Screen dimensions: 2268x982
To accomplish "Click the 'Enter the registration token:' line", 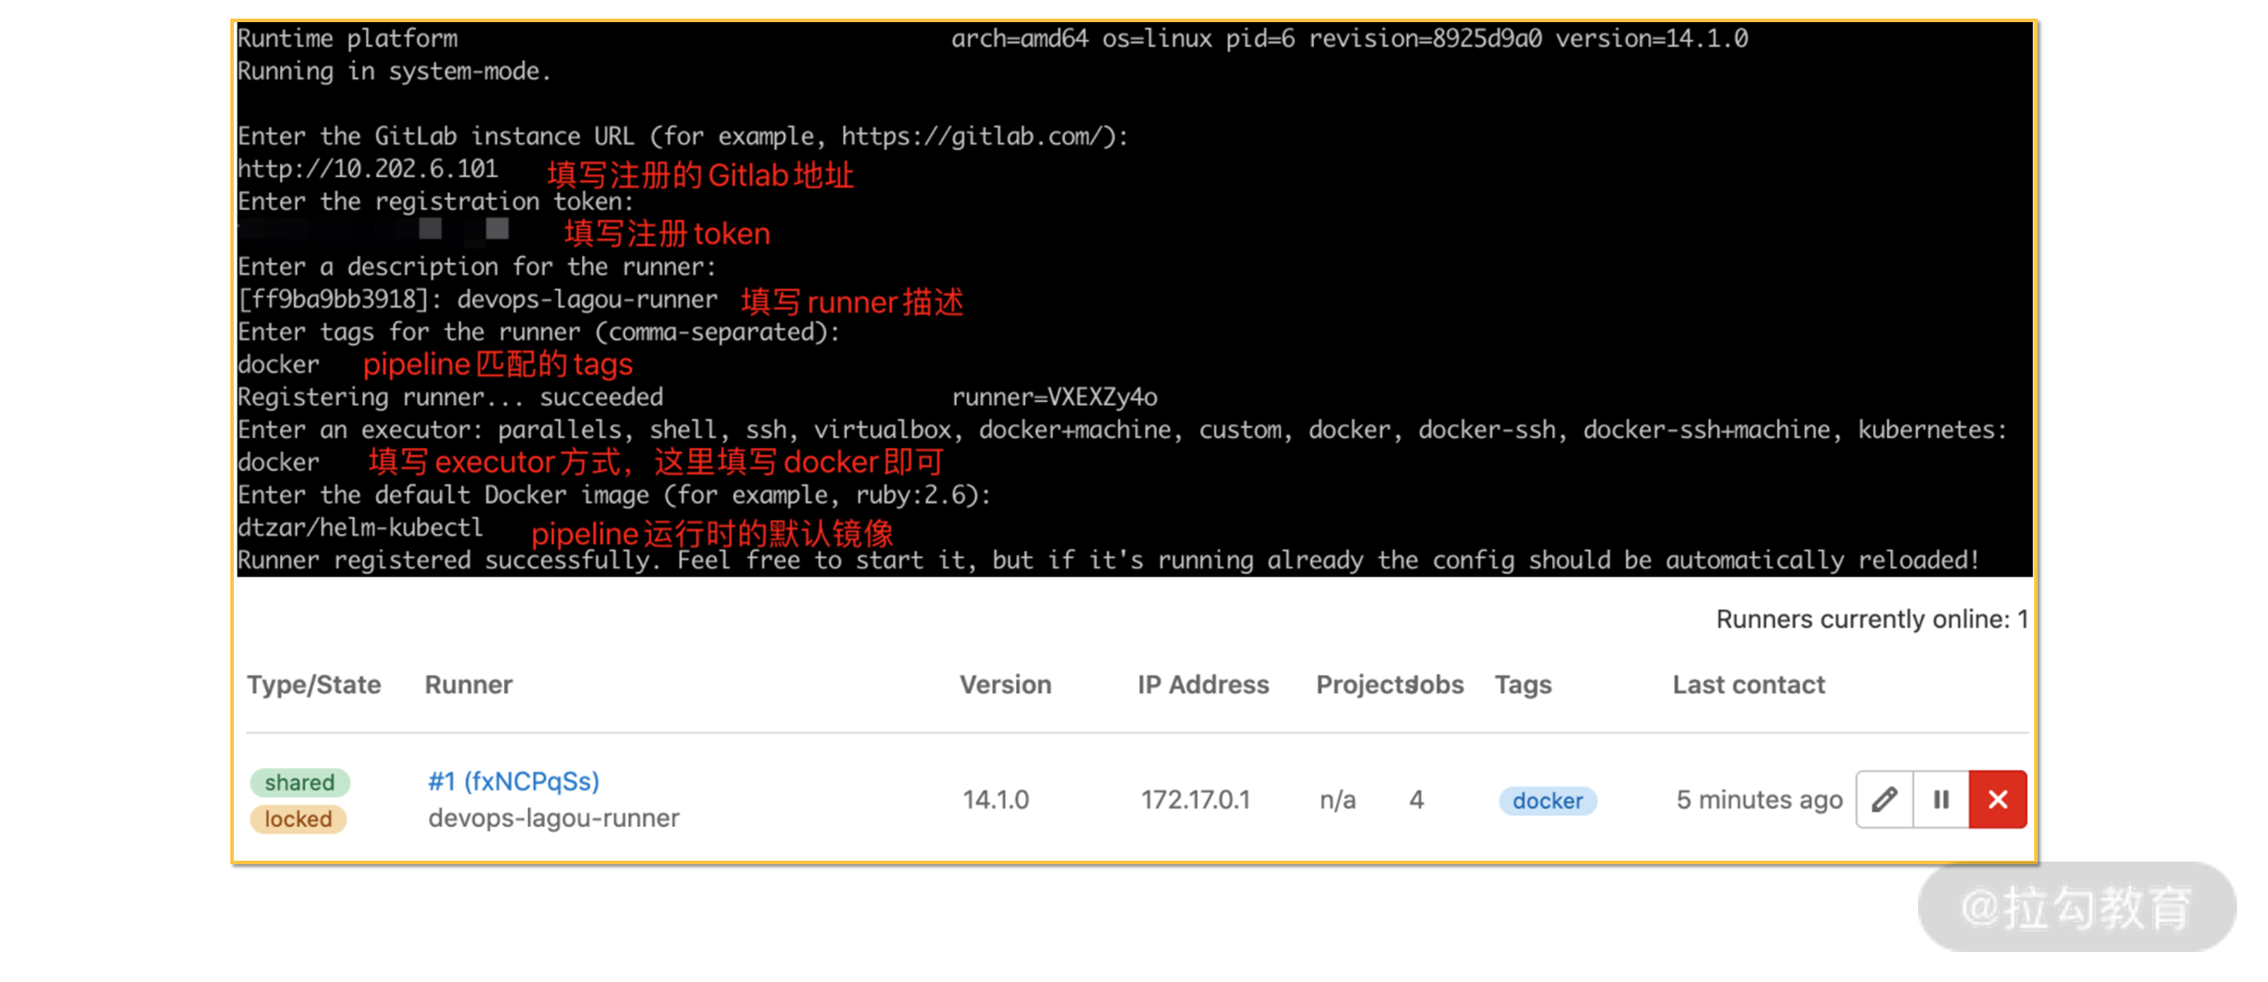I will (x=436, y=202).
